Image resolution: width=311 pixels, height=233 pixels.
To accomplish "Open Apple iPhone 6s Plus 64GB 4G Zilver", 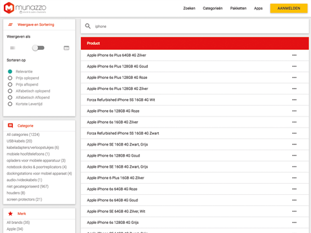I will point(117,55).
